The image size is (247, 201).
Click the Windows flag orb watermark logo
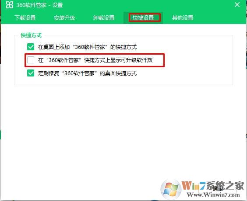[x=171, y=190]
